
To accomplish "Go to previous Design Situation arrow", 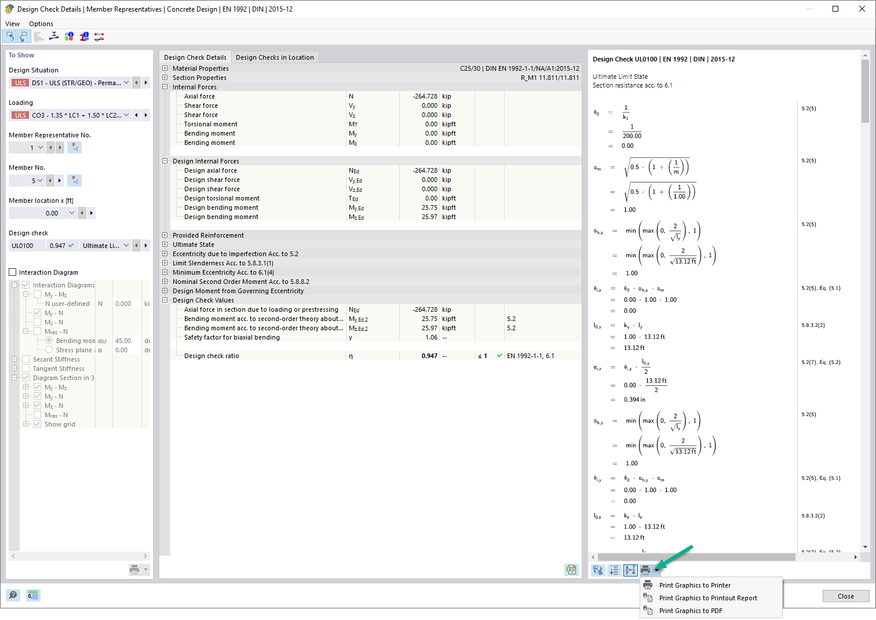I will 137,83.
